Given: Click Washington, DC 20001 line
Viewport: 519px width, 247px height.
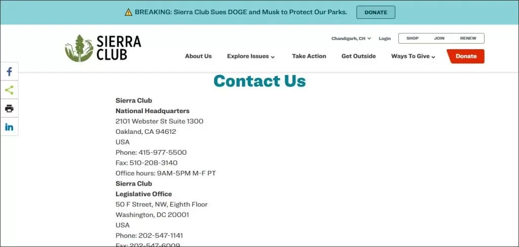Looking at the screenshot, I should [x=152, y=215].
